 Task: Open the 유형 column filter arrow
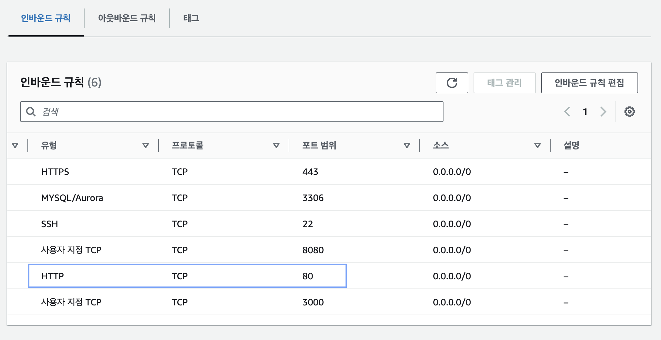tap(146, 145)
